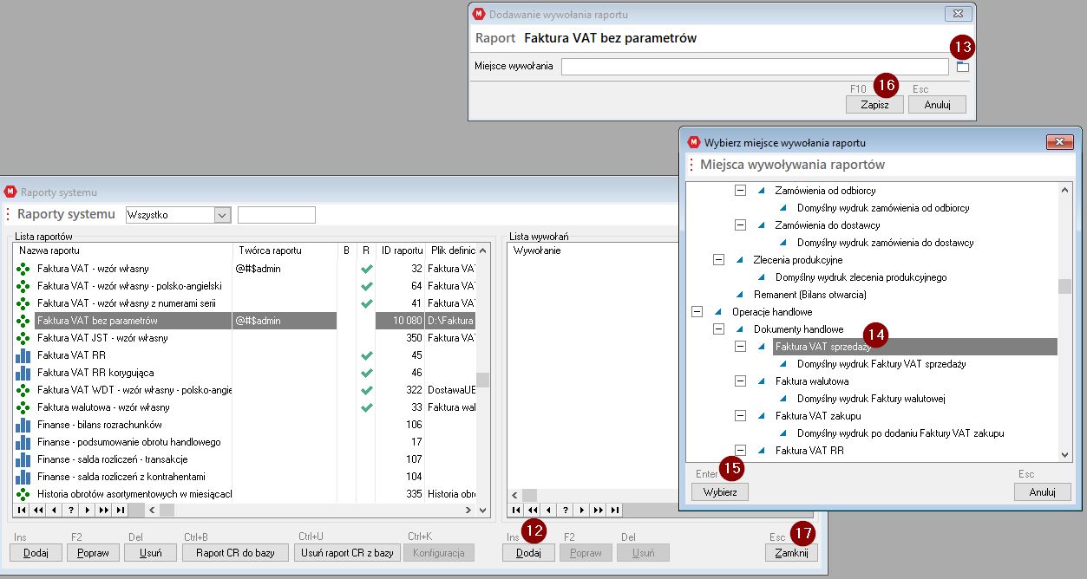The height and width of the screenshot is (579, 1087).
Task: Select Faktura VAT zakupu in the tree
Action: tap(806, 416)
